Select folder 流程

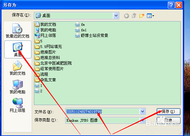coord(41,74)
